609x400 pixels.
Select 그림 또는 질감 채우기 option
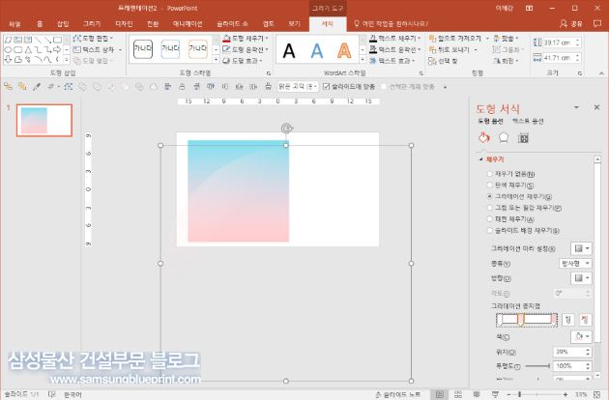(x=524, y=208)
